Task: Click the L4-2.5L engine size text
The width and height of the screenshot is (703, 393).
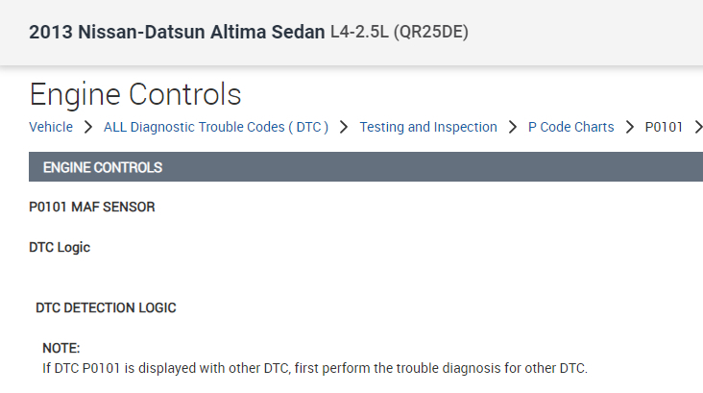Action: (x=358, y=33)
